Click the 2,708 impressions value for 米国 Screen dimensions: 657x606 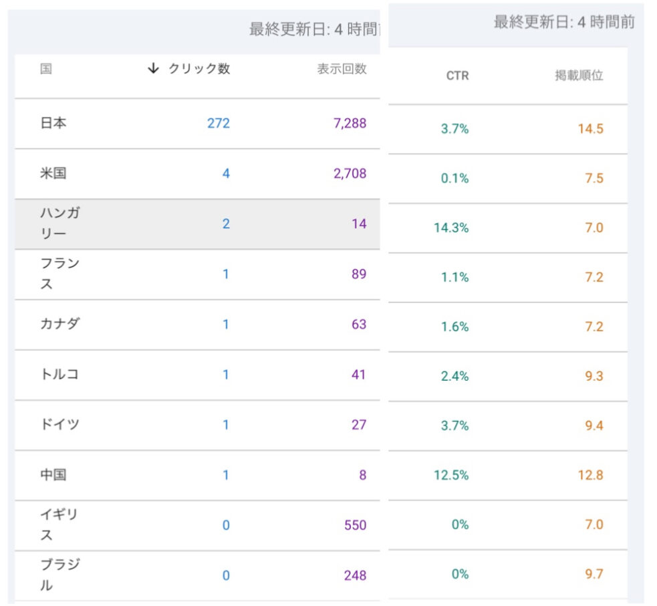click(350, 174)
